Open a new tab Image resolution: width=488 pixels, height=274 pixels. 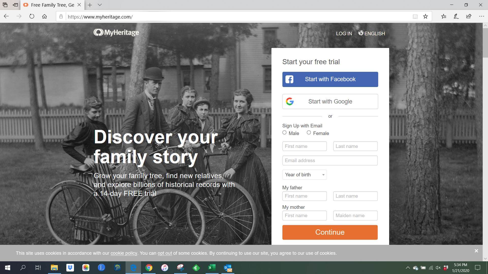coord(90,5)
